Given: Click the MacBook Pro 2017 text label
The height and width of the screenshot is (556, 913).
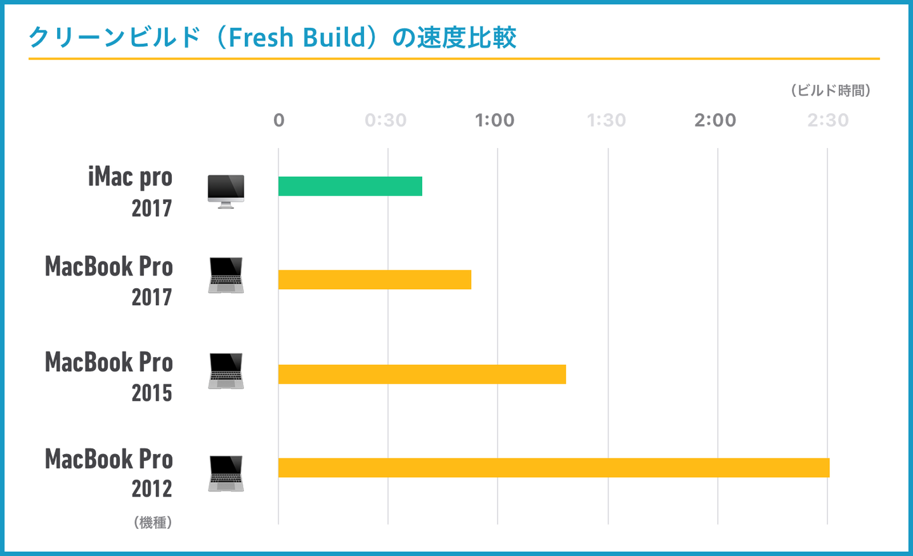Looking at the screenshot, I should point(109,281).
